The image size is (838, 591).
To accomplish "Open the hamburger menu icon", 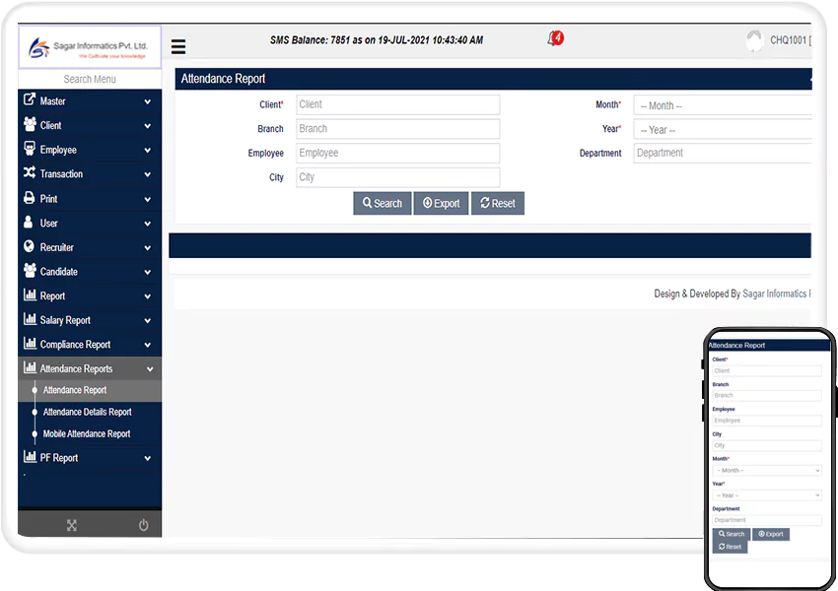I will click(x=178, y=46).
